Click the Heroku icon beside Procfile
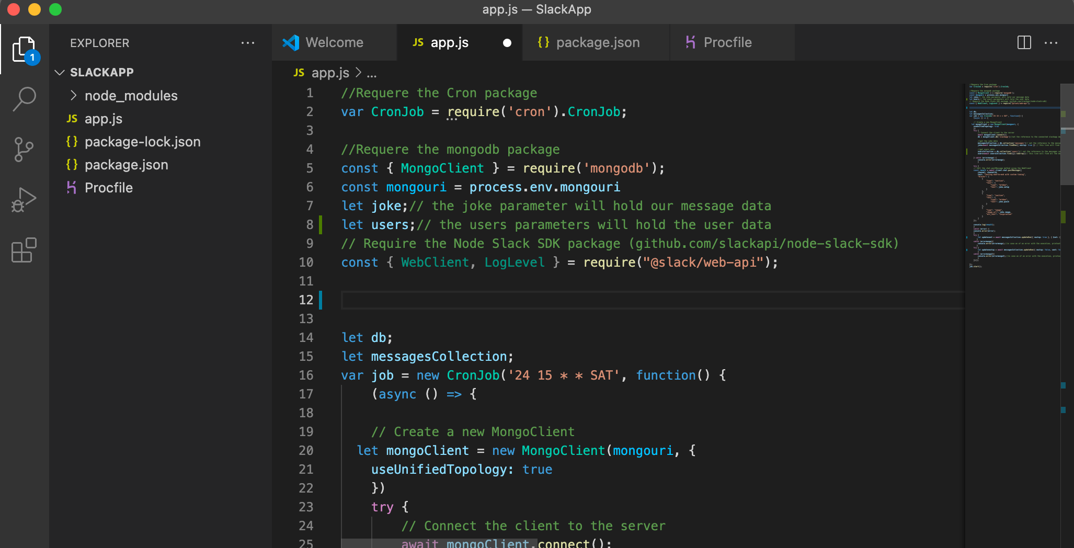 pos(72,187)
